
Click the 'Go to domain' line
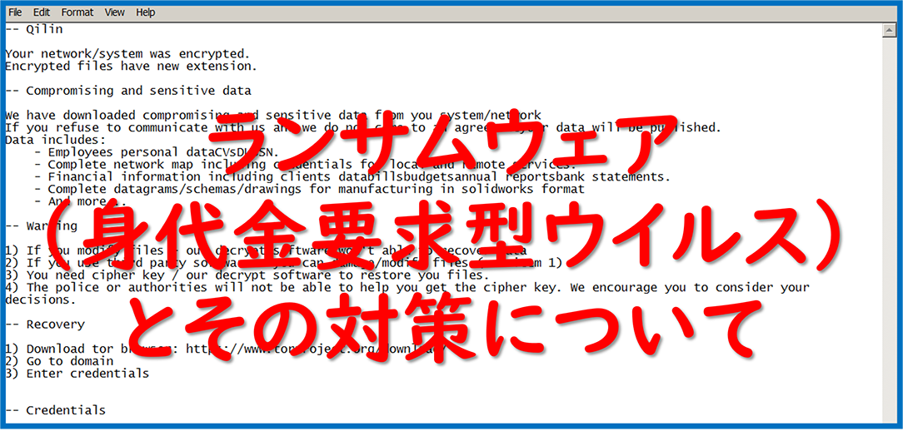click(70, 361)
